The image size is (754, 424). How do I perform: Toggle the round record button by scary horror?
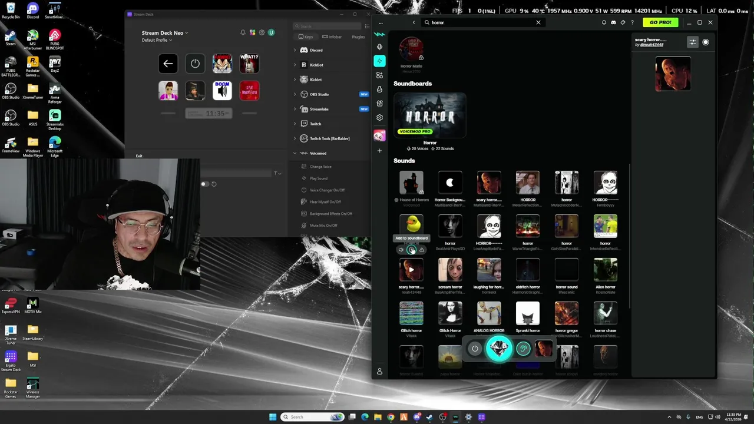706,42
